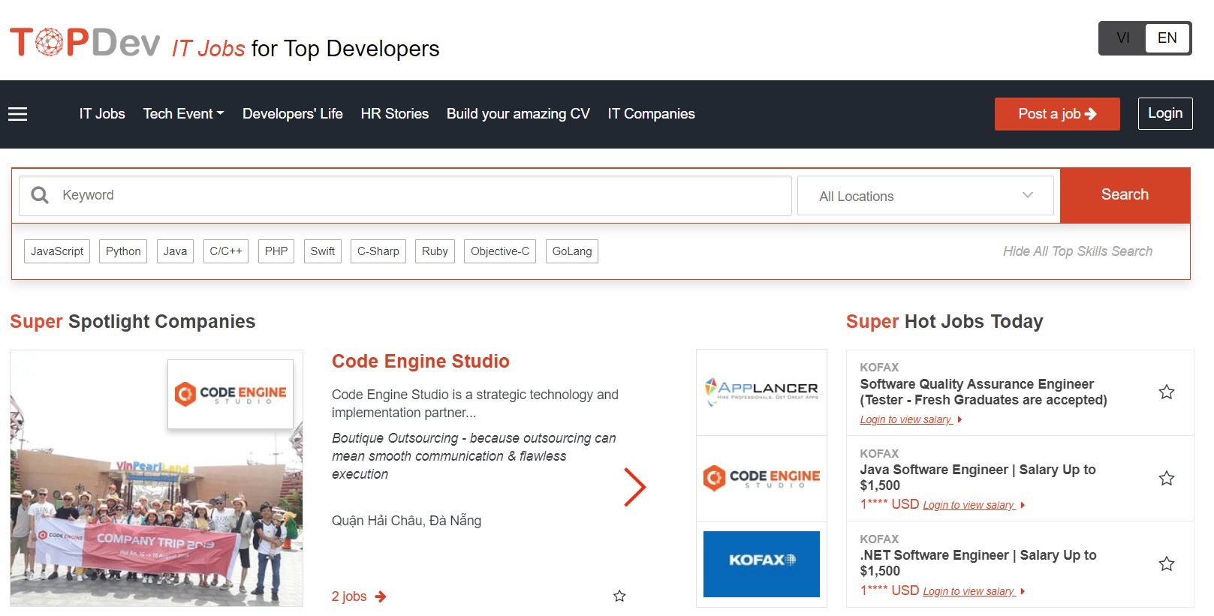Image resolution: width=1214 pixels, height=616 pixels.
Task: Click the TopDev logo
Action: (x=85, y=43)
